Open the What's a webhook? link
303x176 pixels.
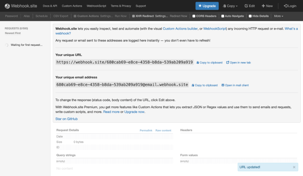[291, 29]
